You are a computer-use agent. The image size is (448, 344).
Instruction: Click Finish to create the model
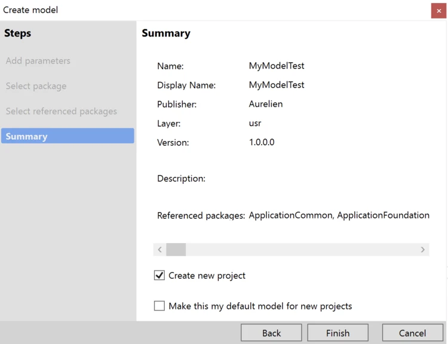pyautogui.click(x=338, y=333)
